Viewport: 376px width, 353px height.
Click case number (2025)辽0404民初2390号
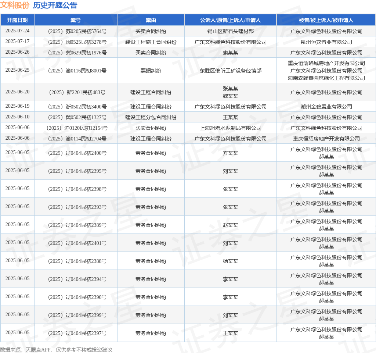[x=77, y=297]
